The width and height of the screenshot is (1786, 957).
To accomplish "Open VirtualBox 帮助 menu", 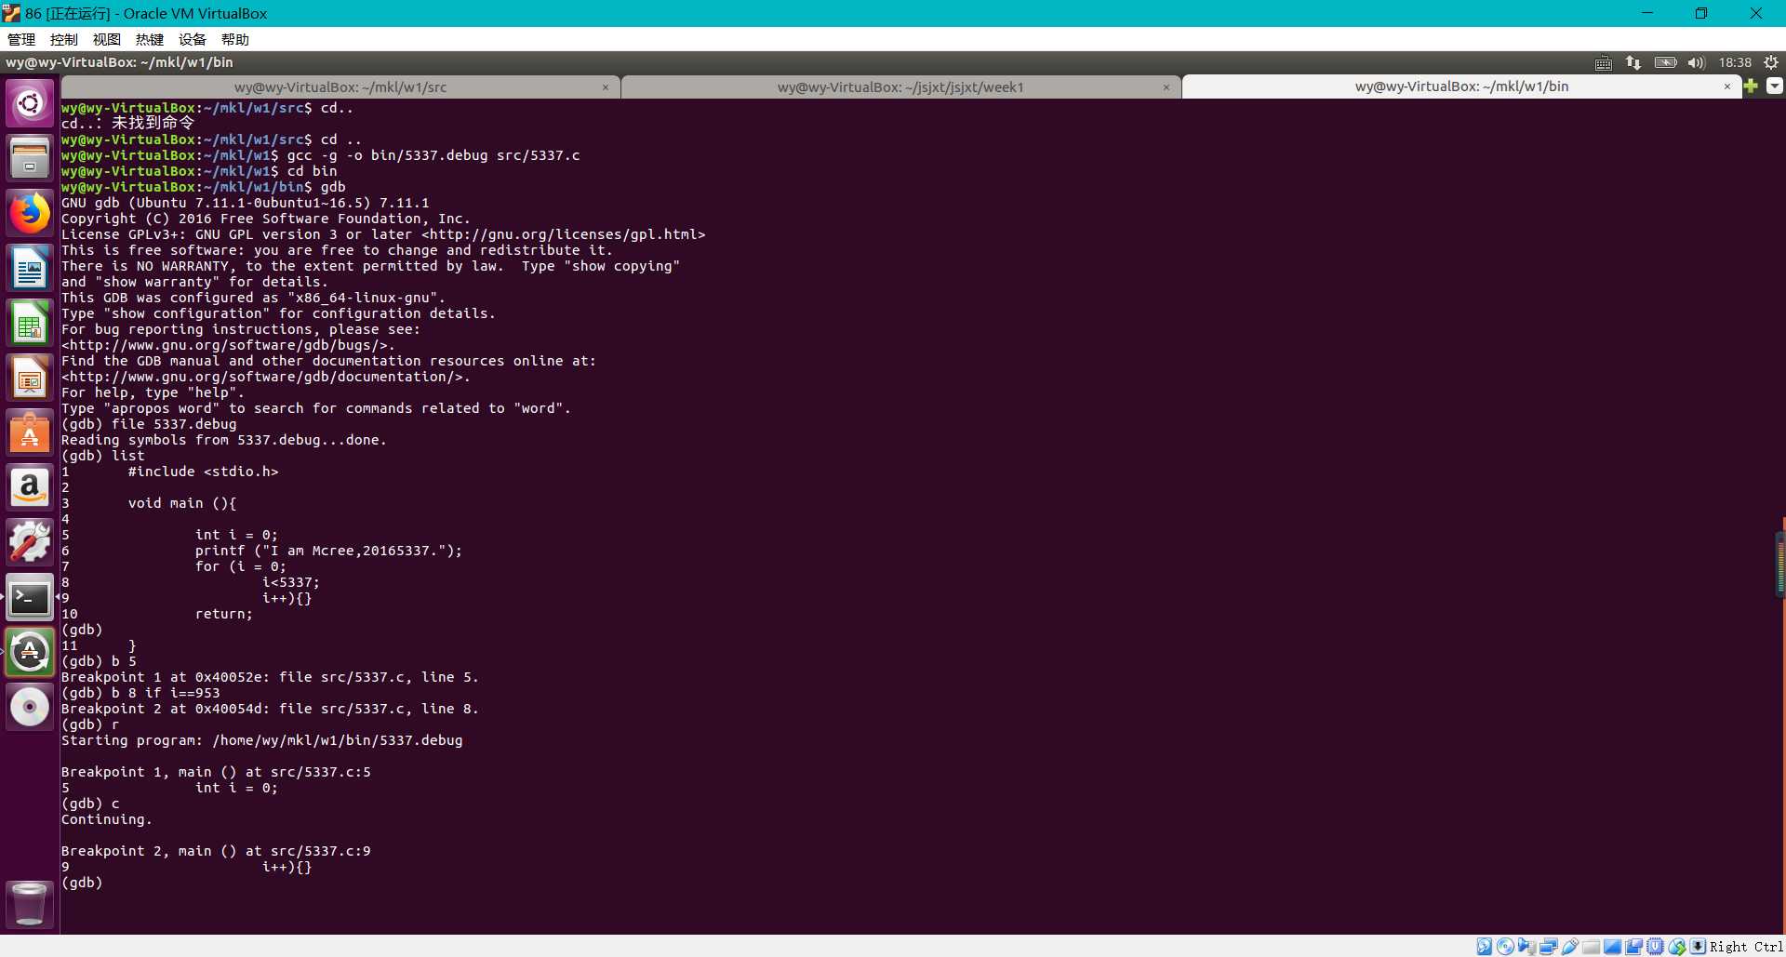I will click(235, 39).
